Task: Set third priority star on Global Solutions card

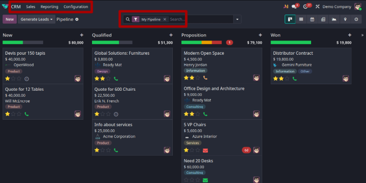Action: click(108, 79)
